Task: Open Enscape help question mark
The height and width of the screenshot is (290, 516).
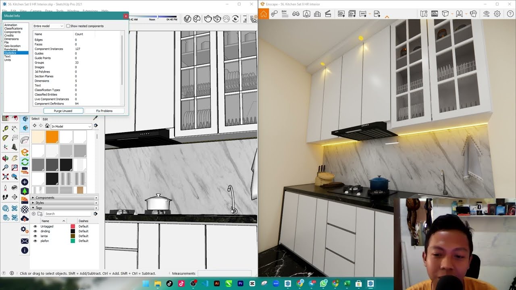Action: click(510, 14)
